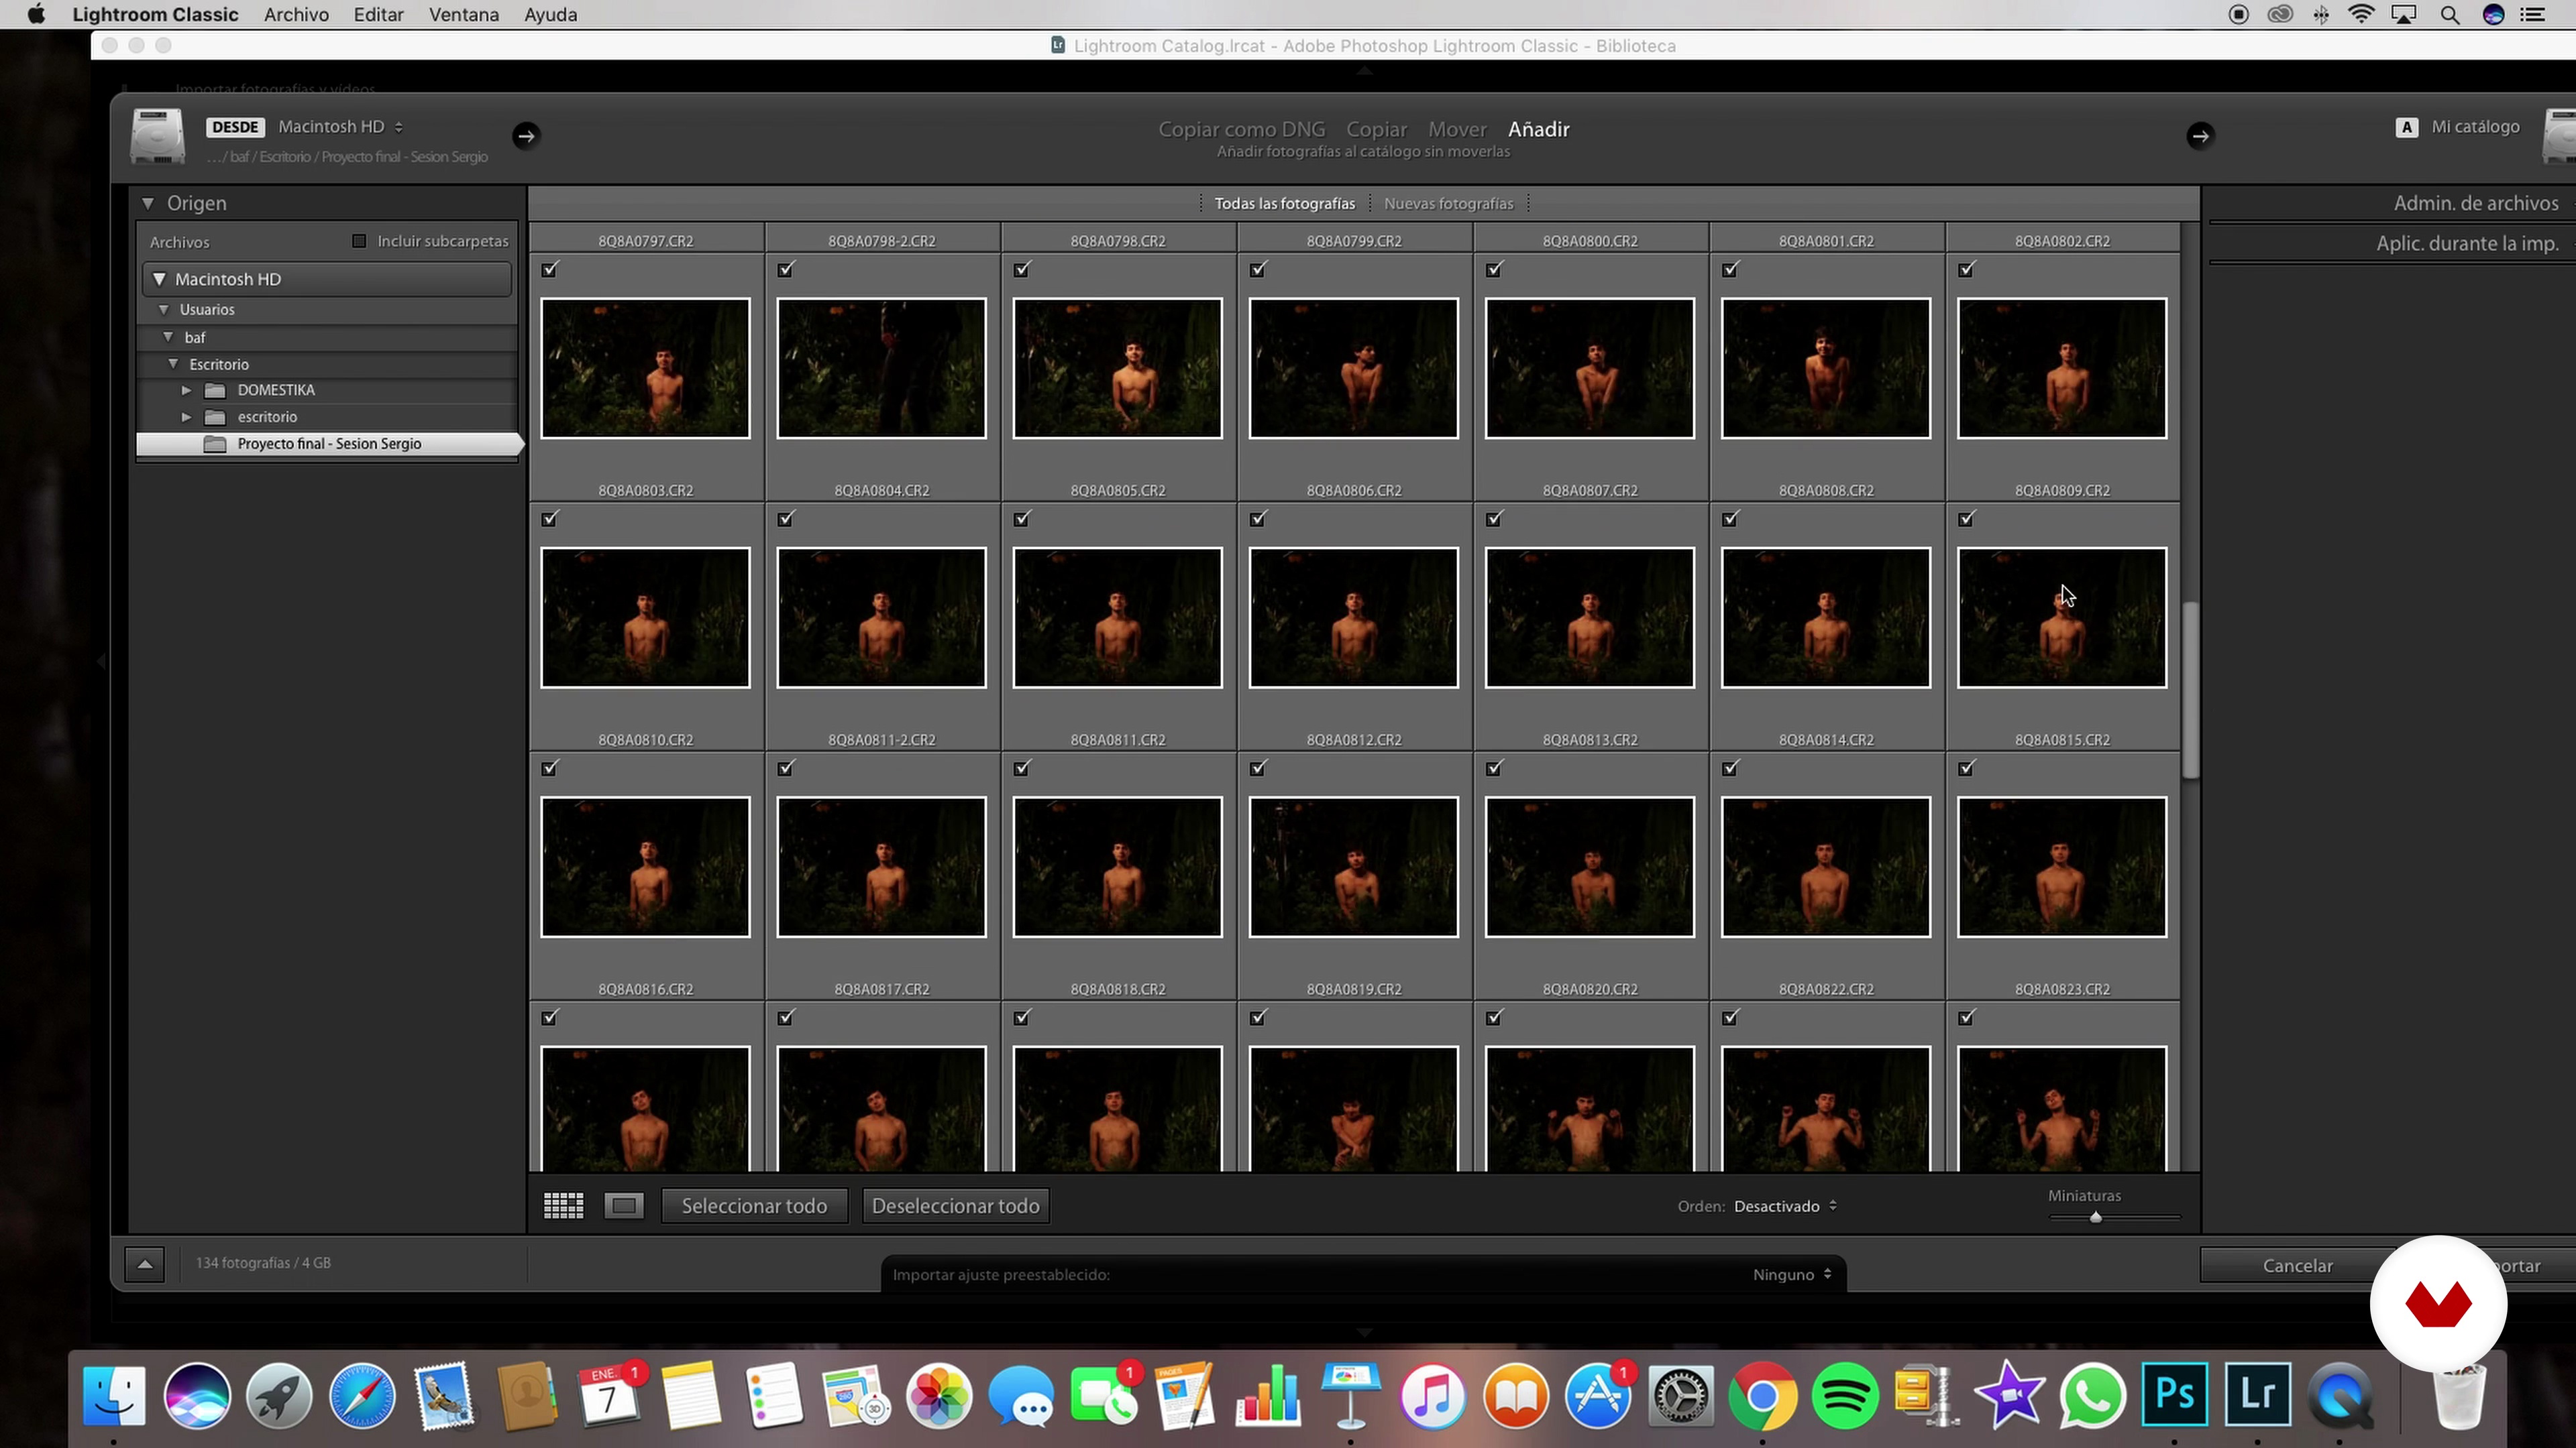Launch Siri from the Dock

click(197, 1396)
